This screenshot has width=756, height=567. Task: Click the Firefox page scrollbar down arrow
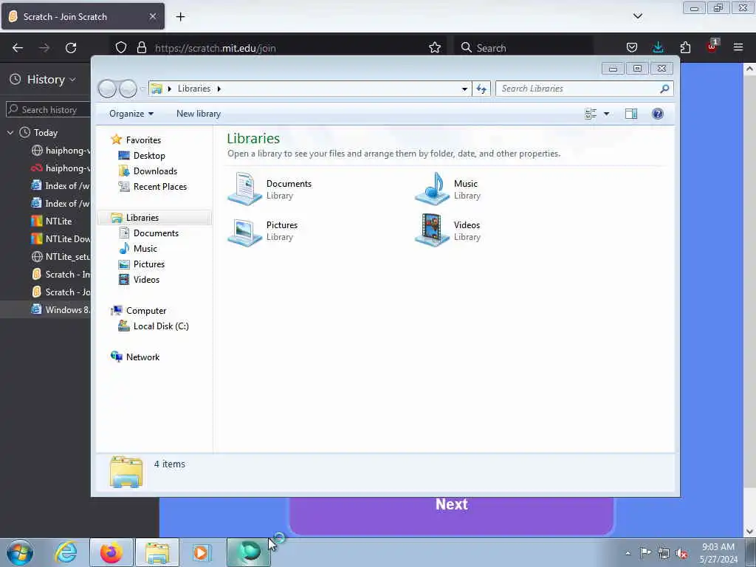[x=749, y=532]
